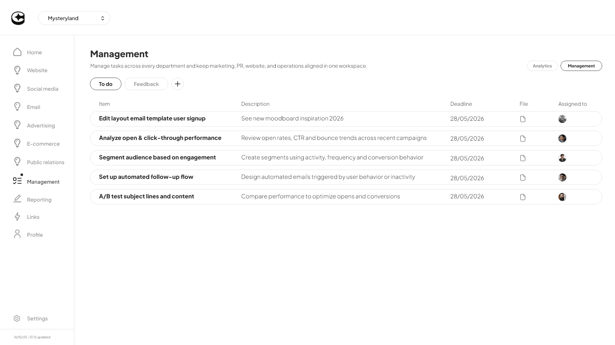Enable the Management view toggle
The width and height of the screenshot is (615, 345).
pos(581,66)
